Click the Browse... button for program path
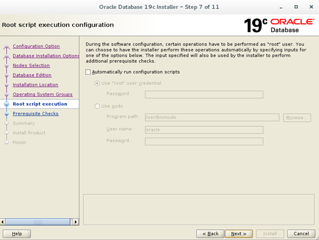Viewport: 319px width, 240px height. click(297, 118)
